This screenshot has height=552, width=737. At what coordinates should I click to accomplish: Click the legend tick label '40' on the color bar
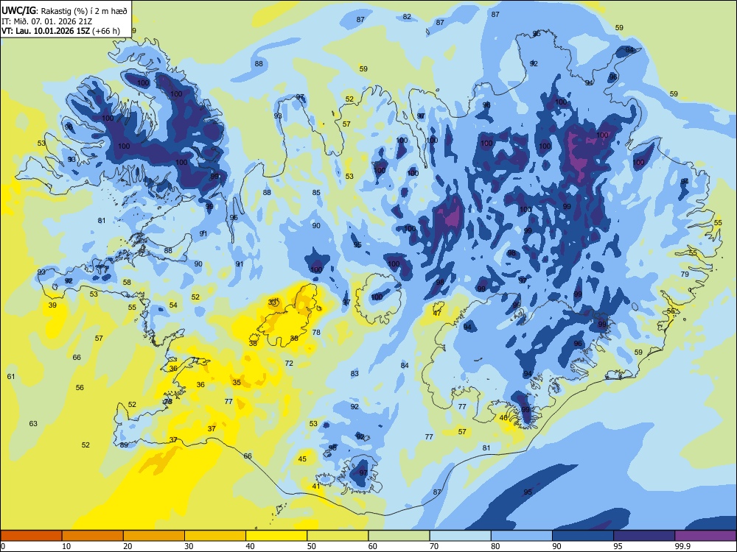point(250,546)
